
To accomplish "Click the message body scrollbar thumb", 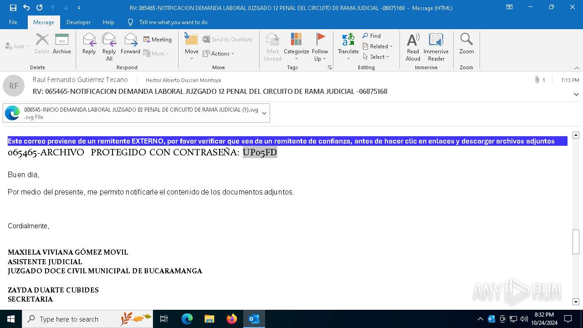I will (x=576, y=242).
